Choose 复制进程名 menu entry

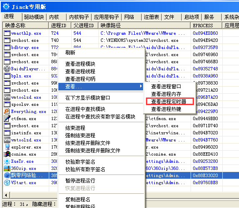[101, 200]
